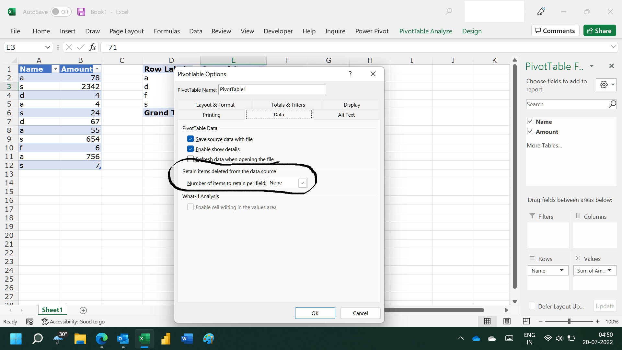The image size is (622, 350).
Task: Click the Save icon in title bar
Action: [x=81, y=12]
